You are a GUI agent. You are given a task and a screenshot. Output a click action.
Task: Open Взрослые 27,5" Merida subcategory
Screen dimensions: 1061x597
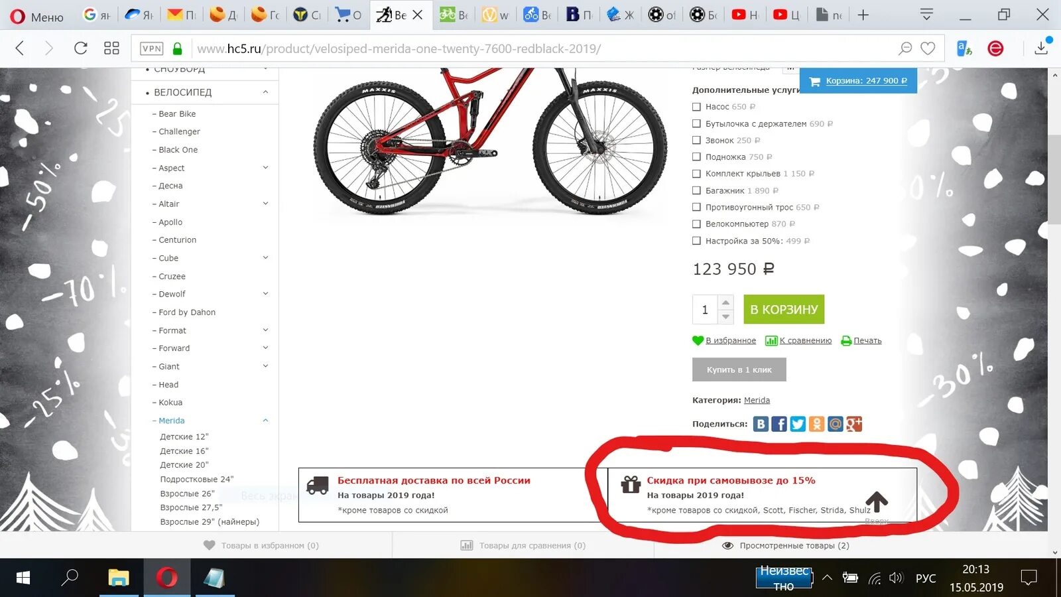click(191, 507)
